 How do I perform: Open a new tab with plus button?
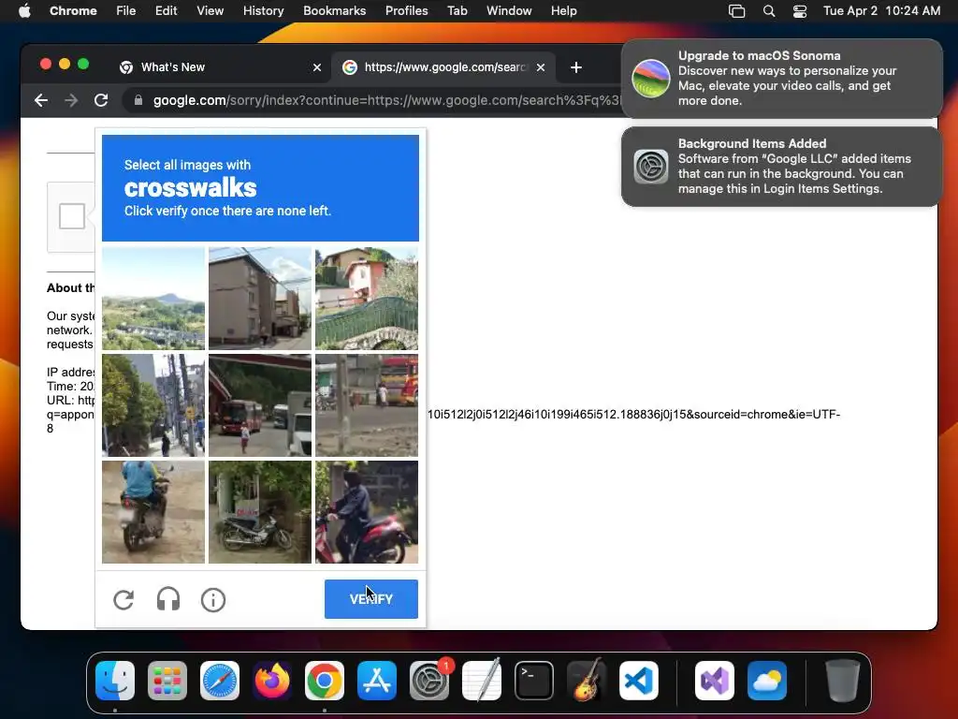click(576, 67)
